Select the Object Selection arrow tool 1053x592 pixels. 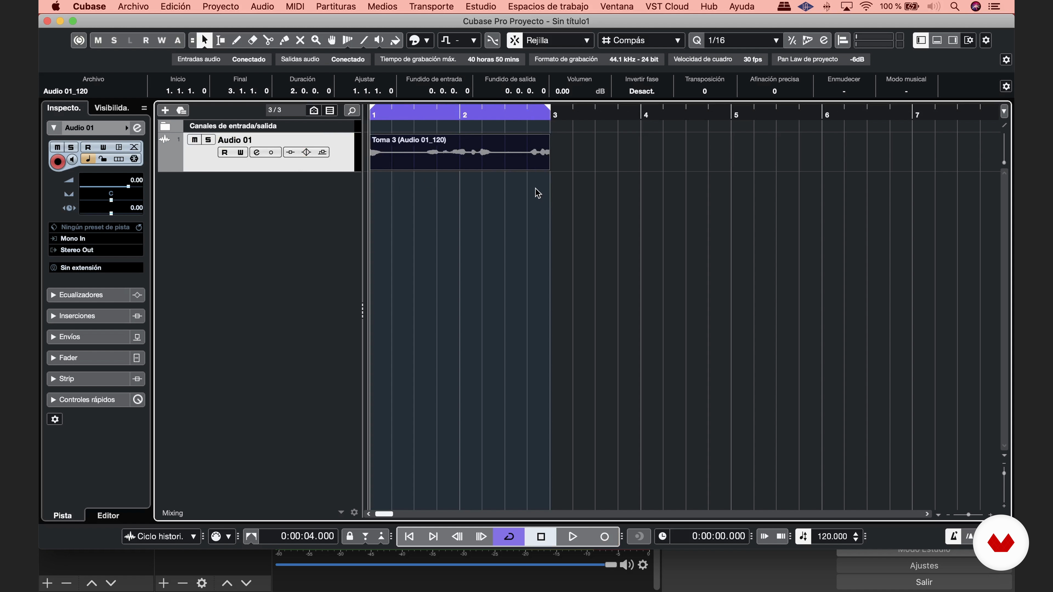tap(204, 40)
